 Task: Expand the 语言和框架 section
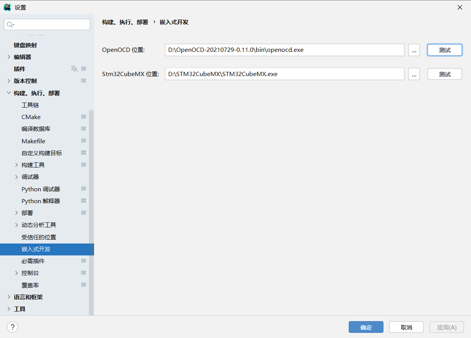tap(9, 297)
